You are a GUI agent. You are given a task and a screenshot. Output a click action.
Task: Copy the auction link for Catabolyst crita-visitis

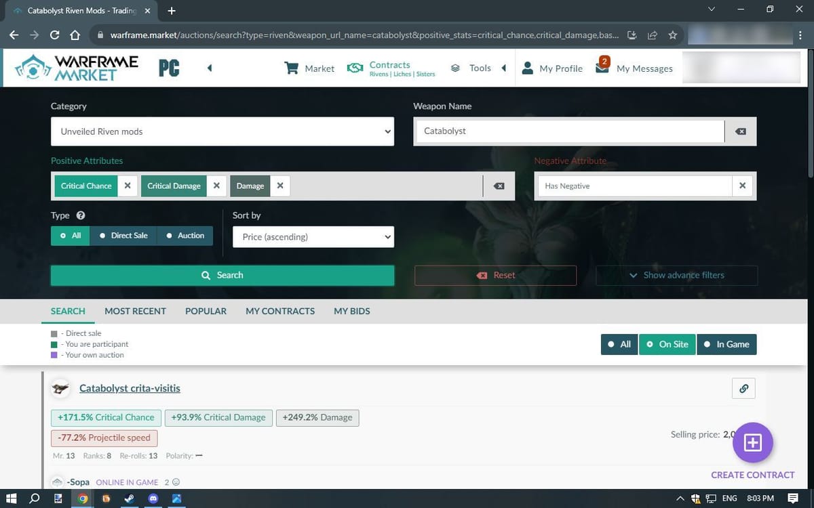click(x=743, y=388)
